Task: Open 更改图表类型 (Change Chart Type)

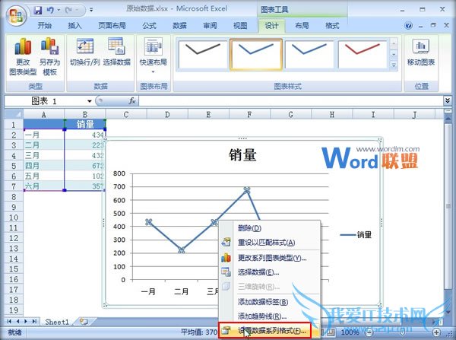Action: (23, 56)
